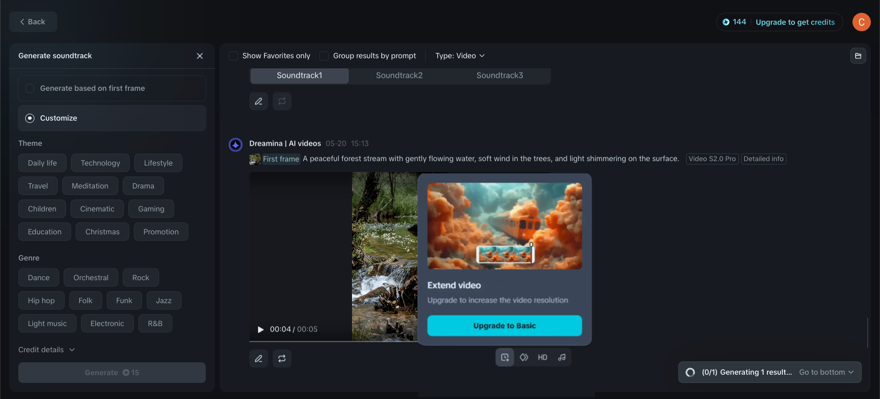Switch to the Soundtrack1 tab
Image resolution: width=880 pixels, height=399 pixels.
pyautogui.click(x=299, y=76)
